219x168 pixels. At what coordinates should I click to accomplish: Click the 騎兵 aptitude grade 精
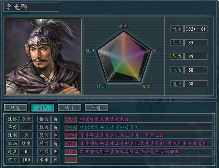click(55, 143)
